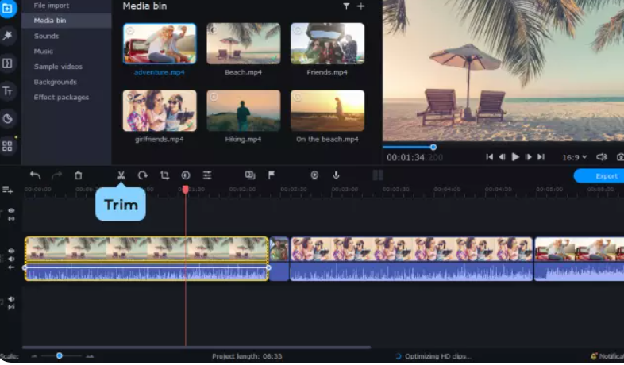The height and width of the screenshot is (365, 624).
Task: Click the add track button
Action: point(8,190)
